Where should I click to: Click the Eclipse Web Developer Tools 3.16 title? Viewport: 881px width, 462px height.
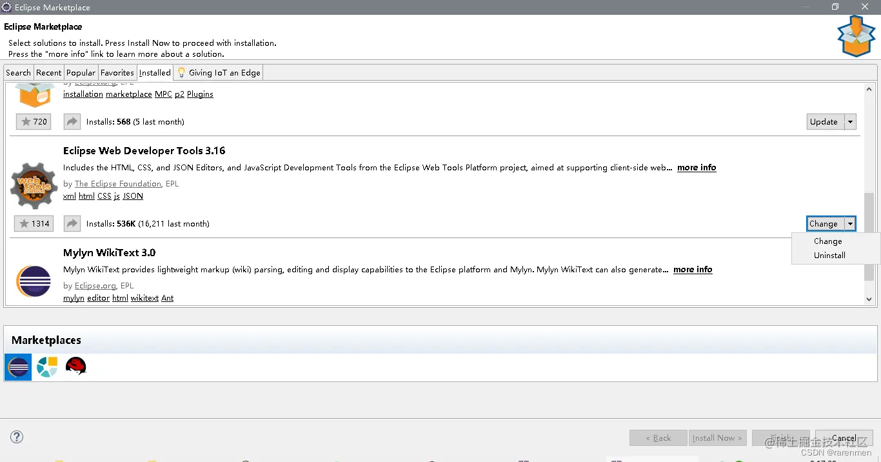pyautogui.click(x=144, y=151)
